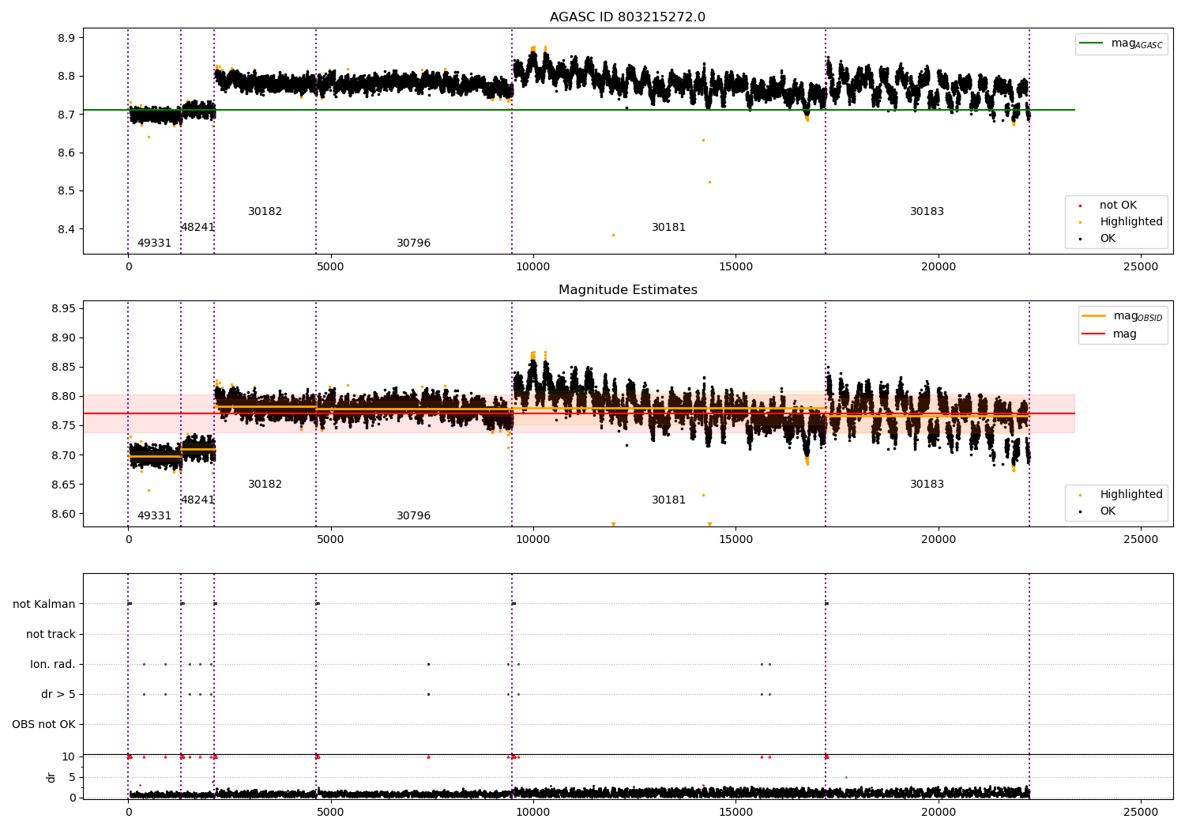1185x830 pixels.
Task: Click OBSID label 30182 in top plot
Action: pos(265,212)
